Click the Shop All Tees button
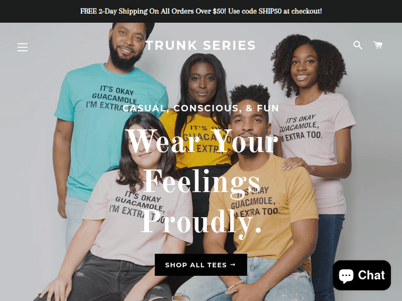 [201, 265]
